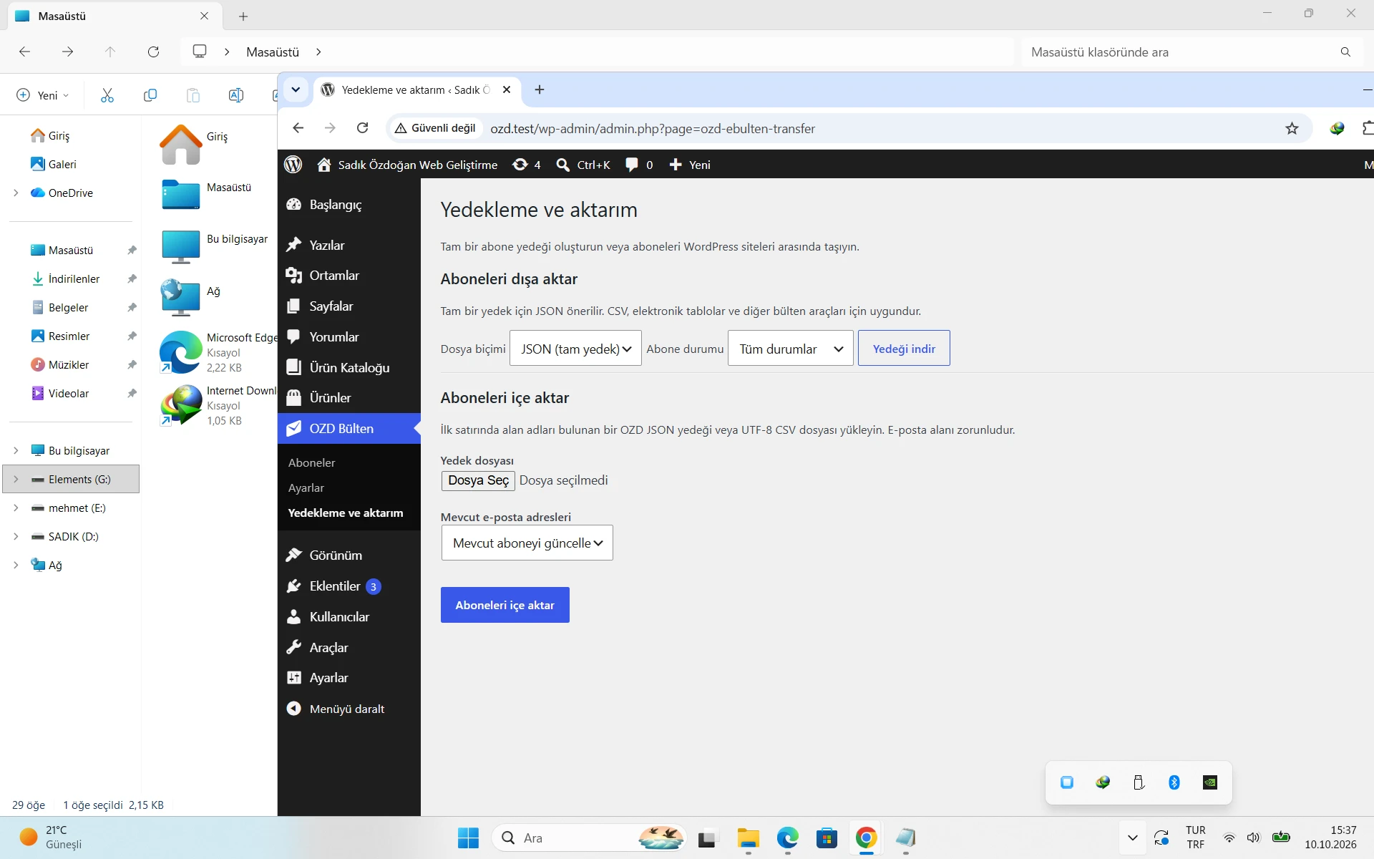Open the Yeni button in WordPress admin bar
Screen dimensions: 1374x859
(x=689, y=165)
